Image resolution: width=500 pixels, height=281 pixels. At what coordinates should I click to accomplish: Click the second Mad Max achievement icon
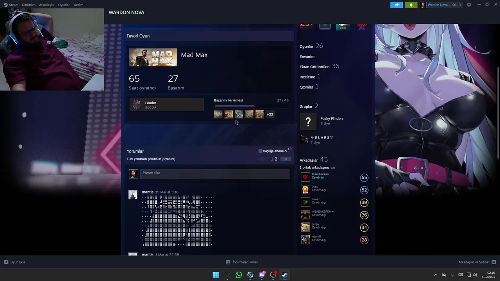click(x=229, y=114)
